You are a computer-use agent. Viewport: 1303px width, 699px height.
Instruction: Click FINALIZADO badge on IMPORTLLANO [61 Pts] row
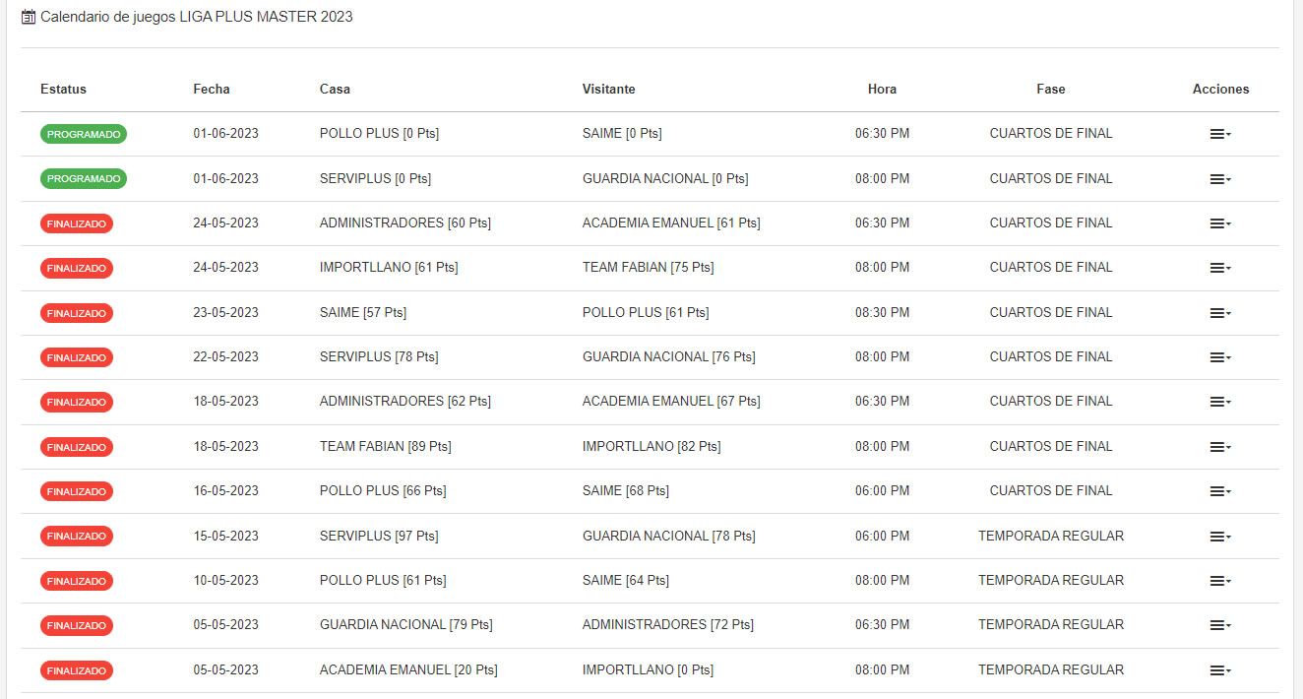pyautogui.click(x=77, y=268)
